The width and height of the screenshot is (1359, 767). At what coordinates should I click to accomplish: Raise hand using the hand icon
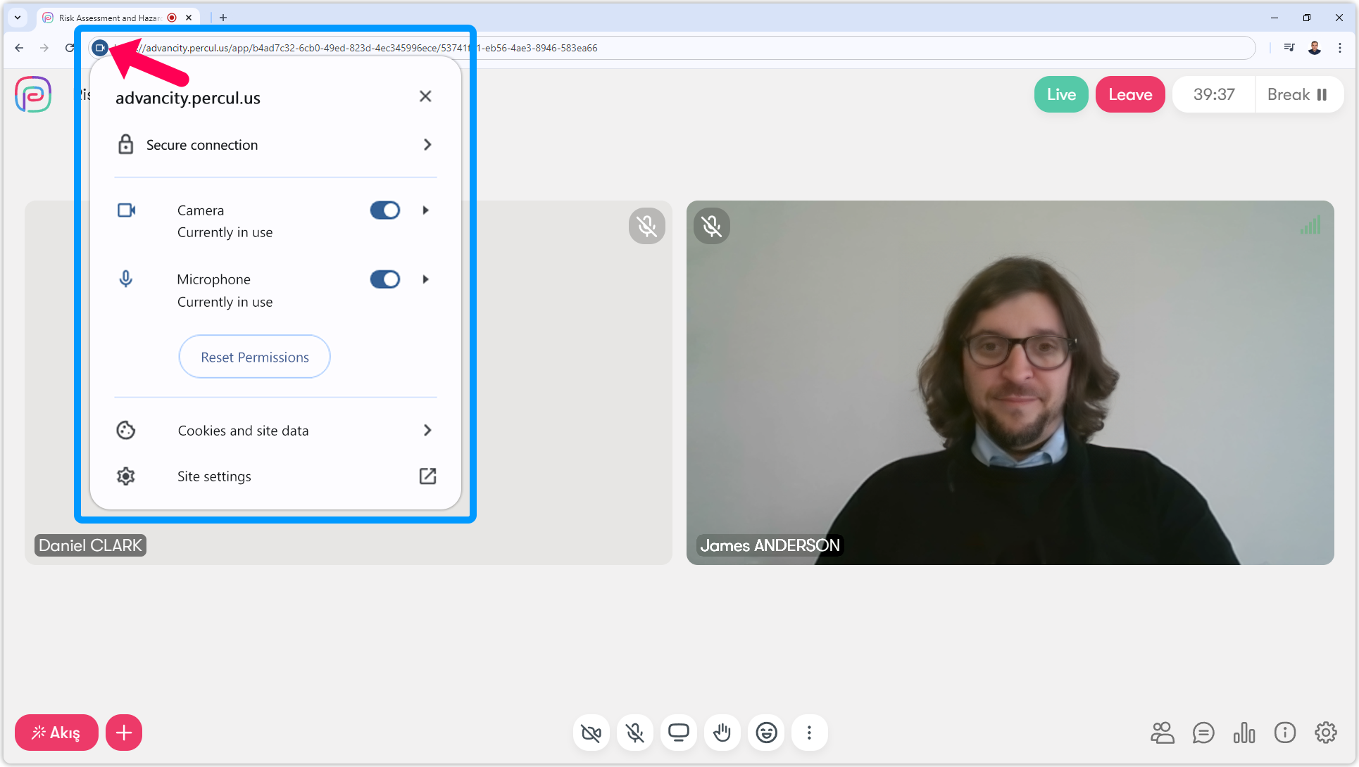(x=722, y=733)
